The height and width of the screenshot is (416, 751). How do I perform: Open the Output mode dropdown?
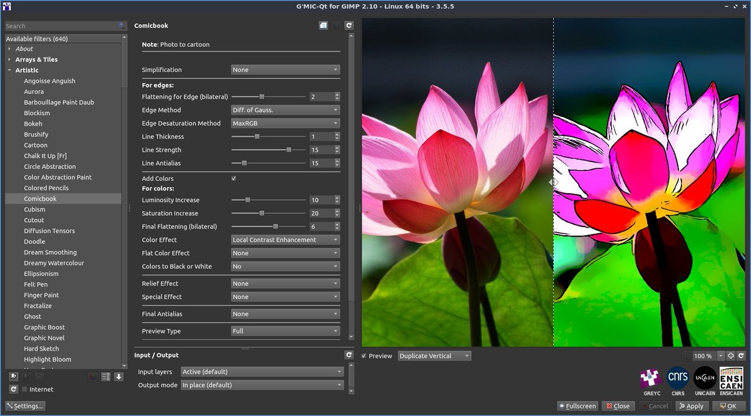point(262,385)
